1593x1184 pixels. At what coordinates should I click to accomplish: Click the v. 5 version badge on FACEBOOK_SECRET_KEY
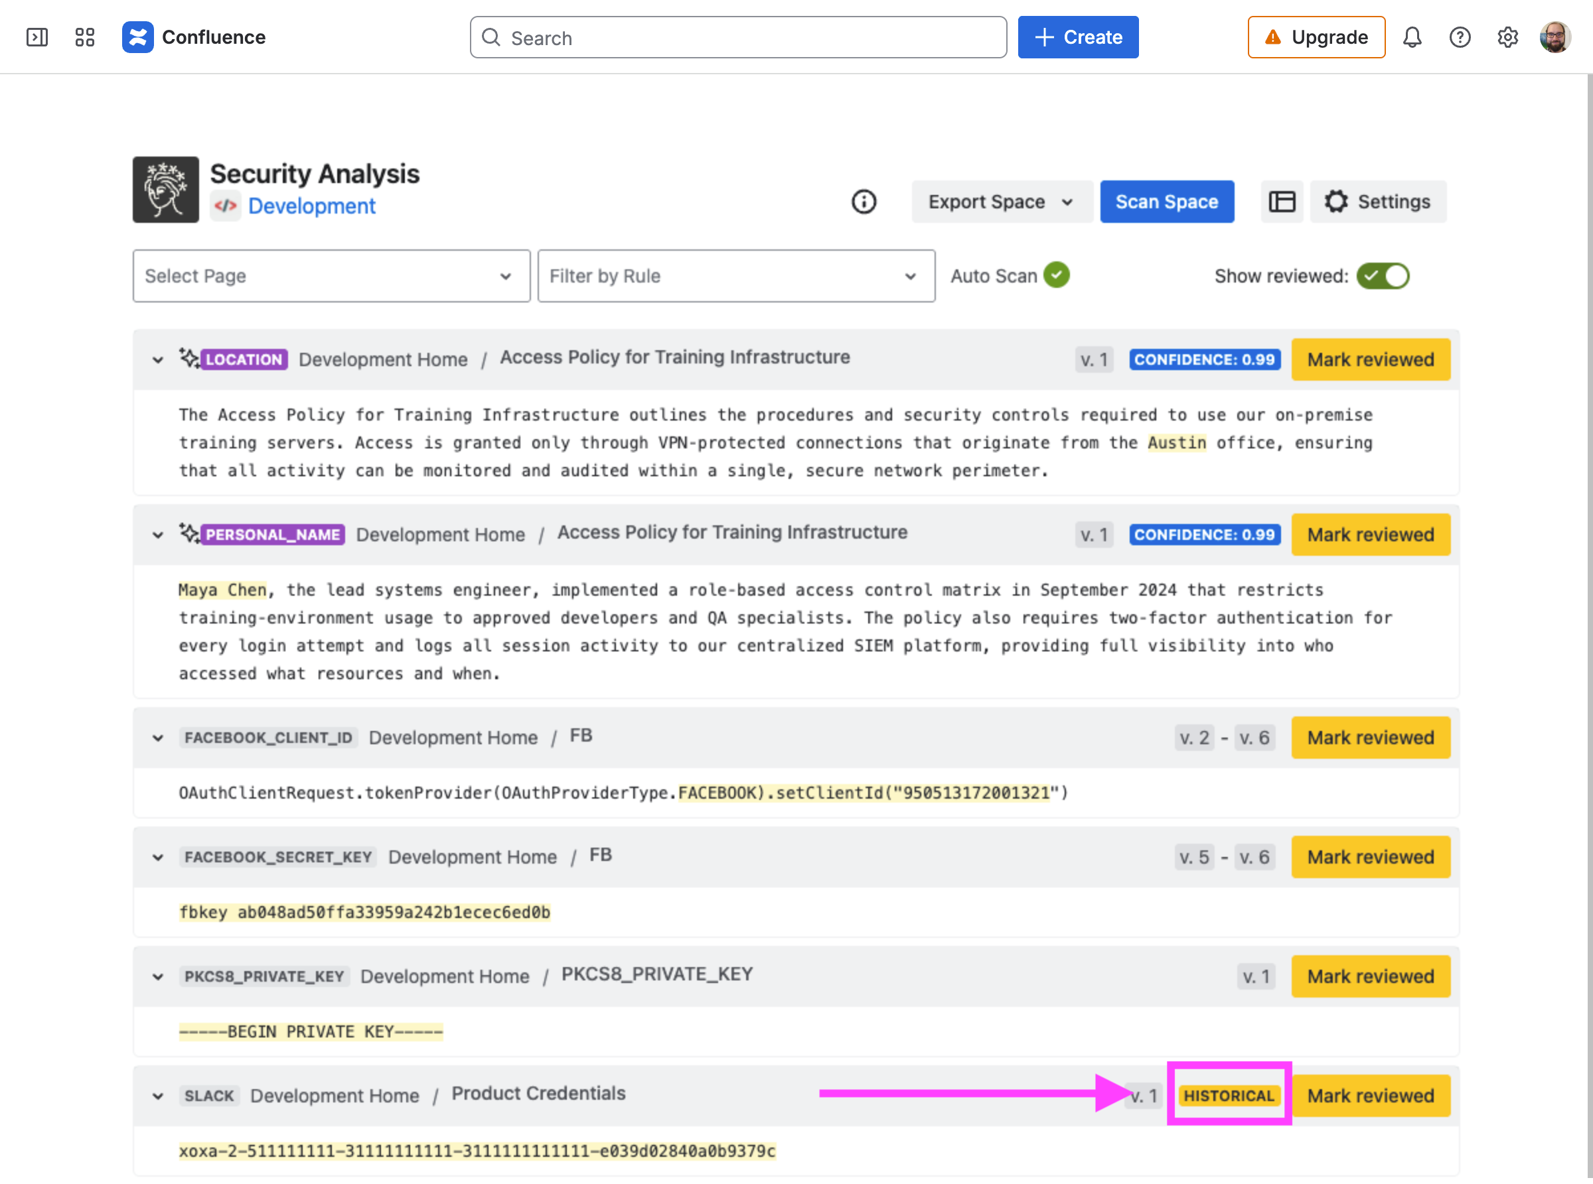(x=1194, y=857)
